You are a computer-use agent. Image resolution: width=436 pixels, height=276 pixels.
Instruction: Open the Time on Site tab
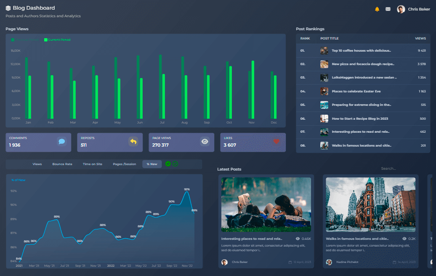click(93, 164)
